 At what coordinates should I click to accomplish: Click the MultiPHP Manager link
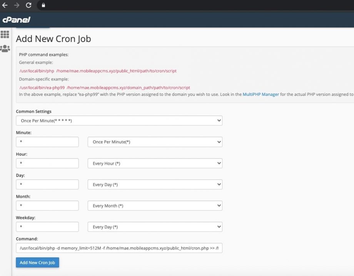tap(260, 94)
